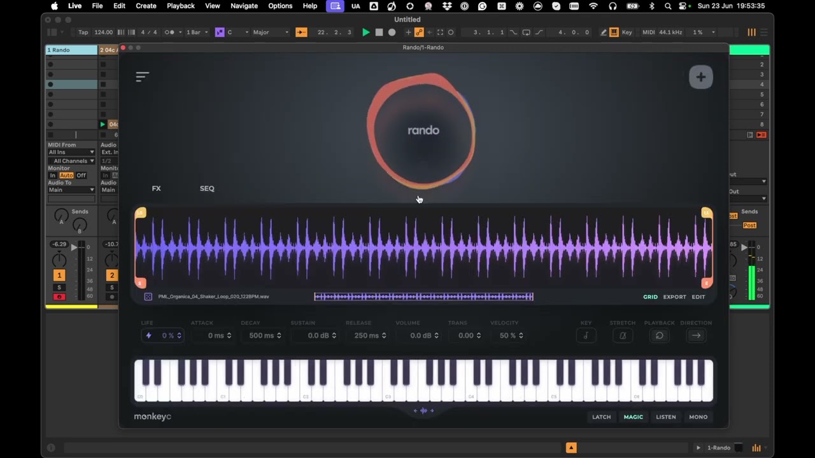Open the Audio To Main dropdown
The height and width of the screenshot is (458, 815).
[x=71, y=190]
